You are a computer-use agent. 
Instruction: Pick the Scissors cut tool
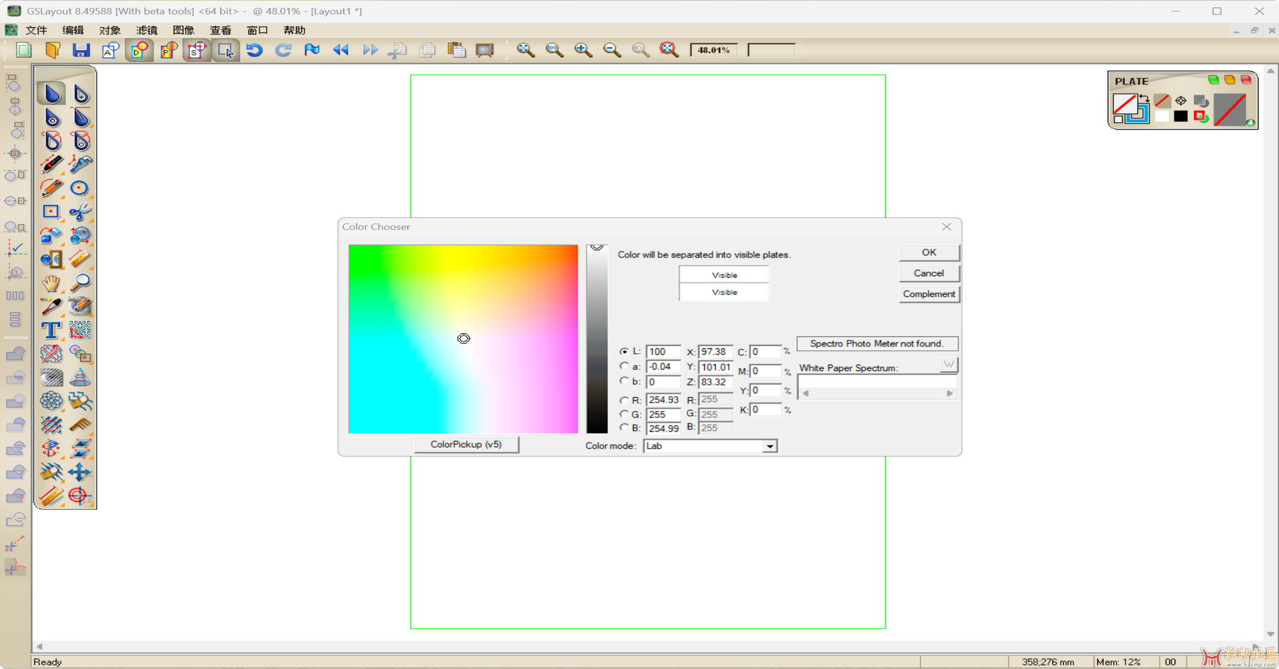(x=80, y=212)
